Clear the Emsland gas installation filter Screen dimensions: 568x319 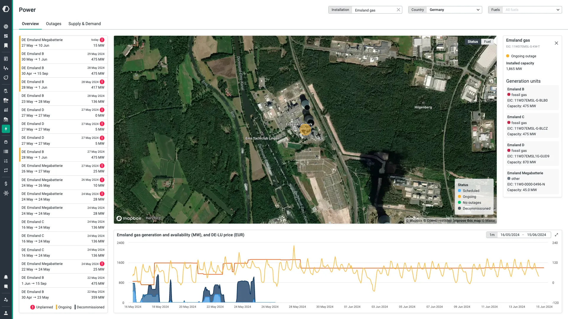pos(398,9)
